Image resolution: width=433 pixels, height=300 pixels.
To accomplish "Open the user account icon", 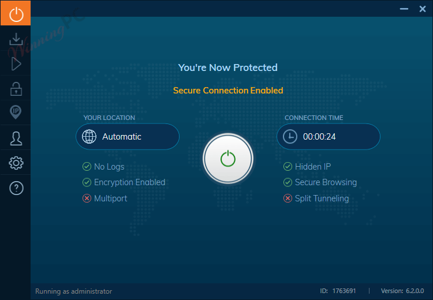I will tap(16, 138).
